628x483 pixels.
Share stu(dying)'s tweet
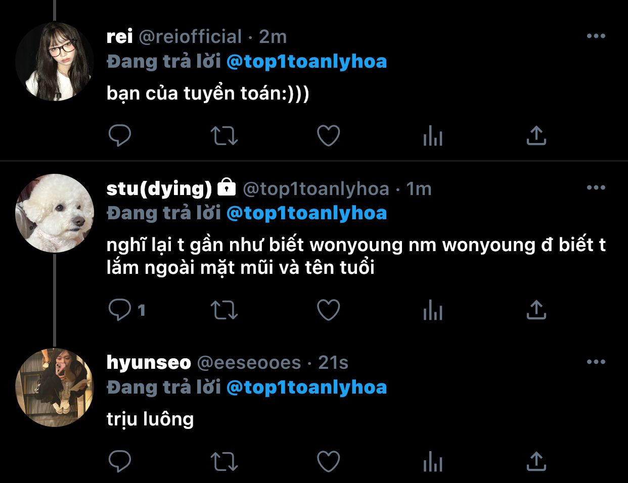[x=536, y=310]
